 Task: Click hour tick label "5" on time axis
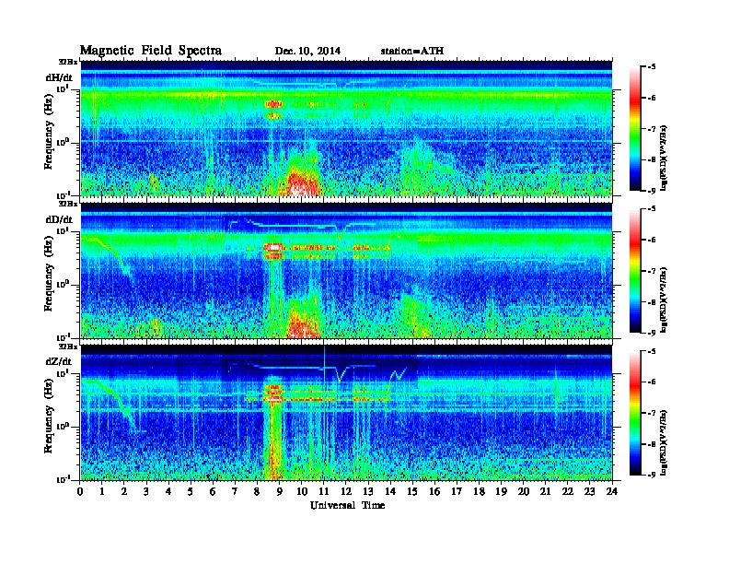[x=191, y=491]
